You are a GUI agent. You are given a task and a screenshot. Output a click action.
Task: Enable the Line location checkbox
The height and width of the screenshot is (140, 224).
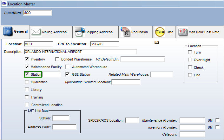[190, 75]
